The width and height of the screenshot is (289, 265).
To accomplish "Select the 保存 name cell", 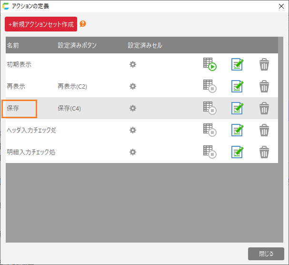I will 13,108.
